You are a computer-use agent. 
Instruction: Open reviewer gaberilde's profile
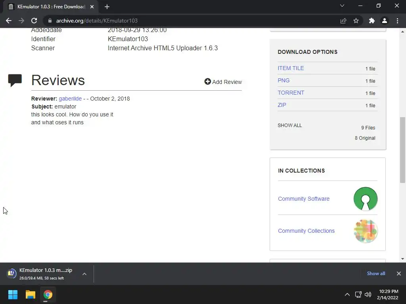point(70,99)
